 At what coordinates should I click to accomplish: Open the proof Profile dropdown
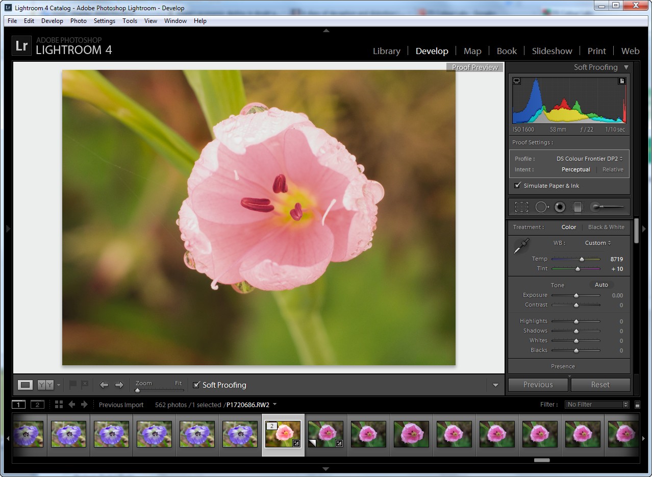(x=589, y=159)
